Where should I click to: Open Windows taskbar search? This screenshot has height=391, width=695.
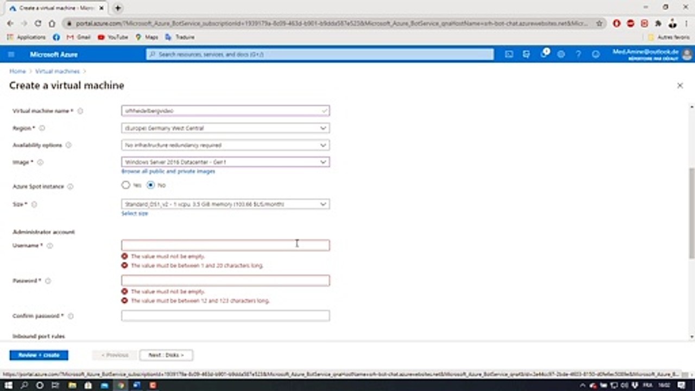(24, 385)
